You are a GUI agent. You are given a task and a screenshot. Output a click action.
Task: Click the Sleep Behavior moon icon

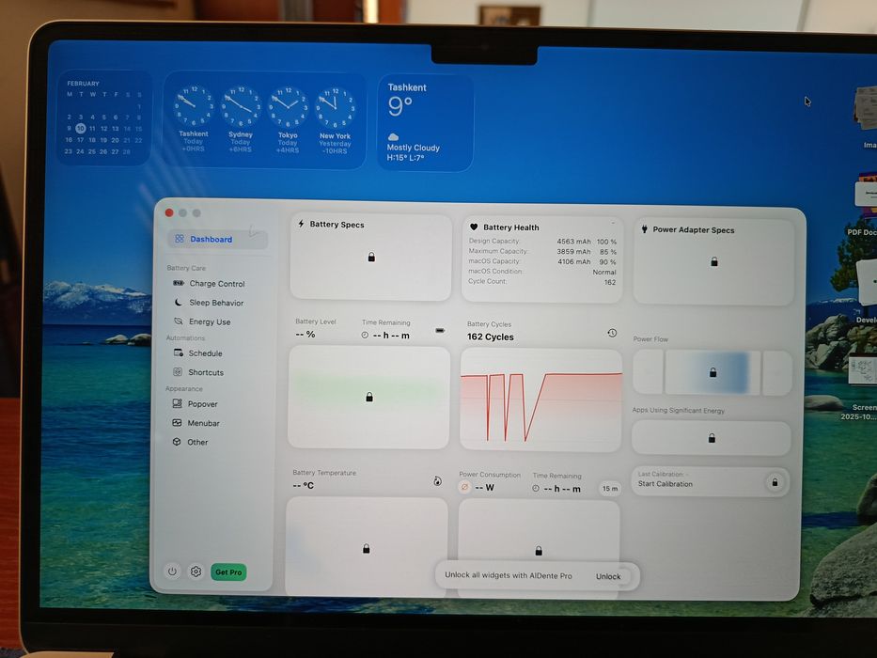point(179,302)
